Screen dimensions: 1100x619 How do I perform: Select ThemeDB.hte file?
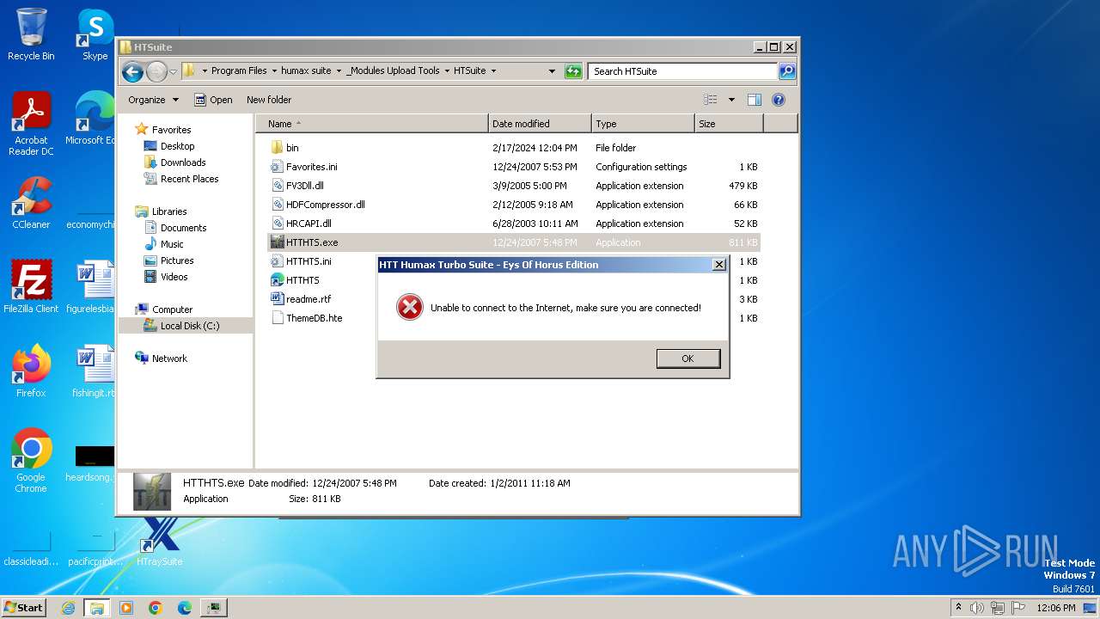pos(314,318)
